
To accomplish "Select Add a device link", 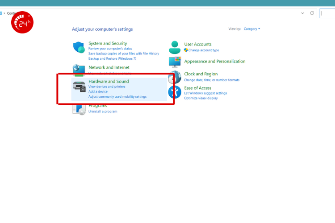I will (x=98, y=91).
